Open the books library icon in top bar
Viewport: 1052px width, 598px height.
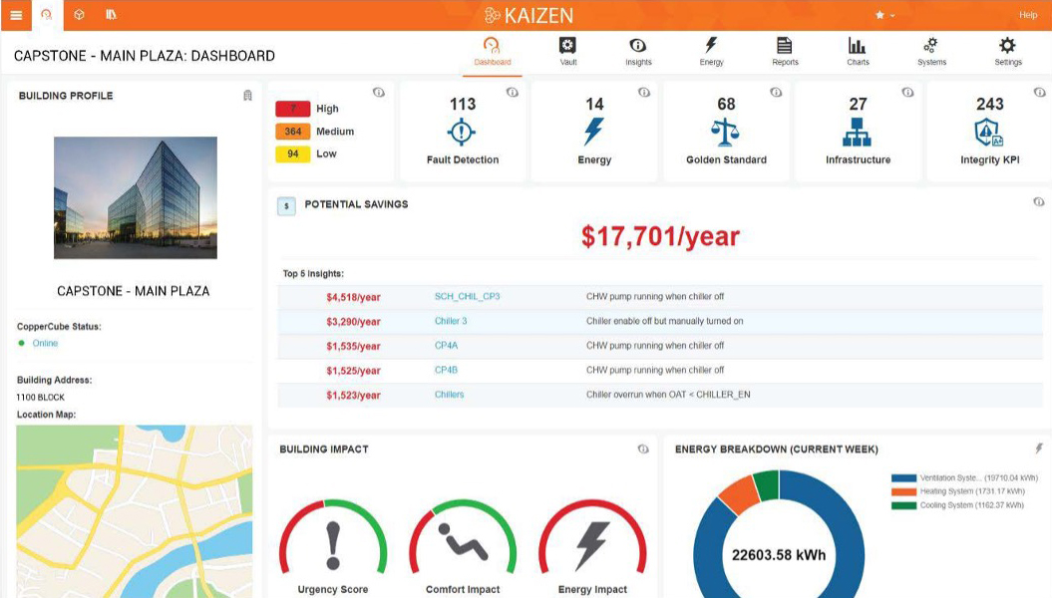click(112, 15)
